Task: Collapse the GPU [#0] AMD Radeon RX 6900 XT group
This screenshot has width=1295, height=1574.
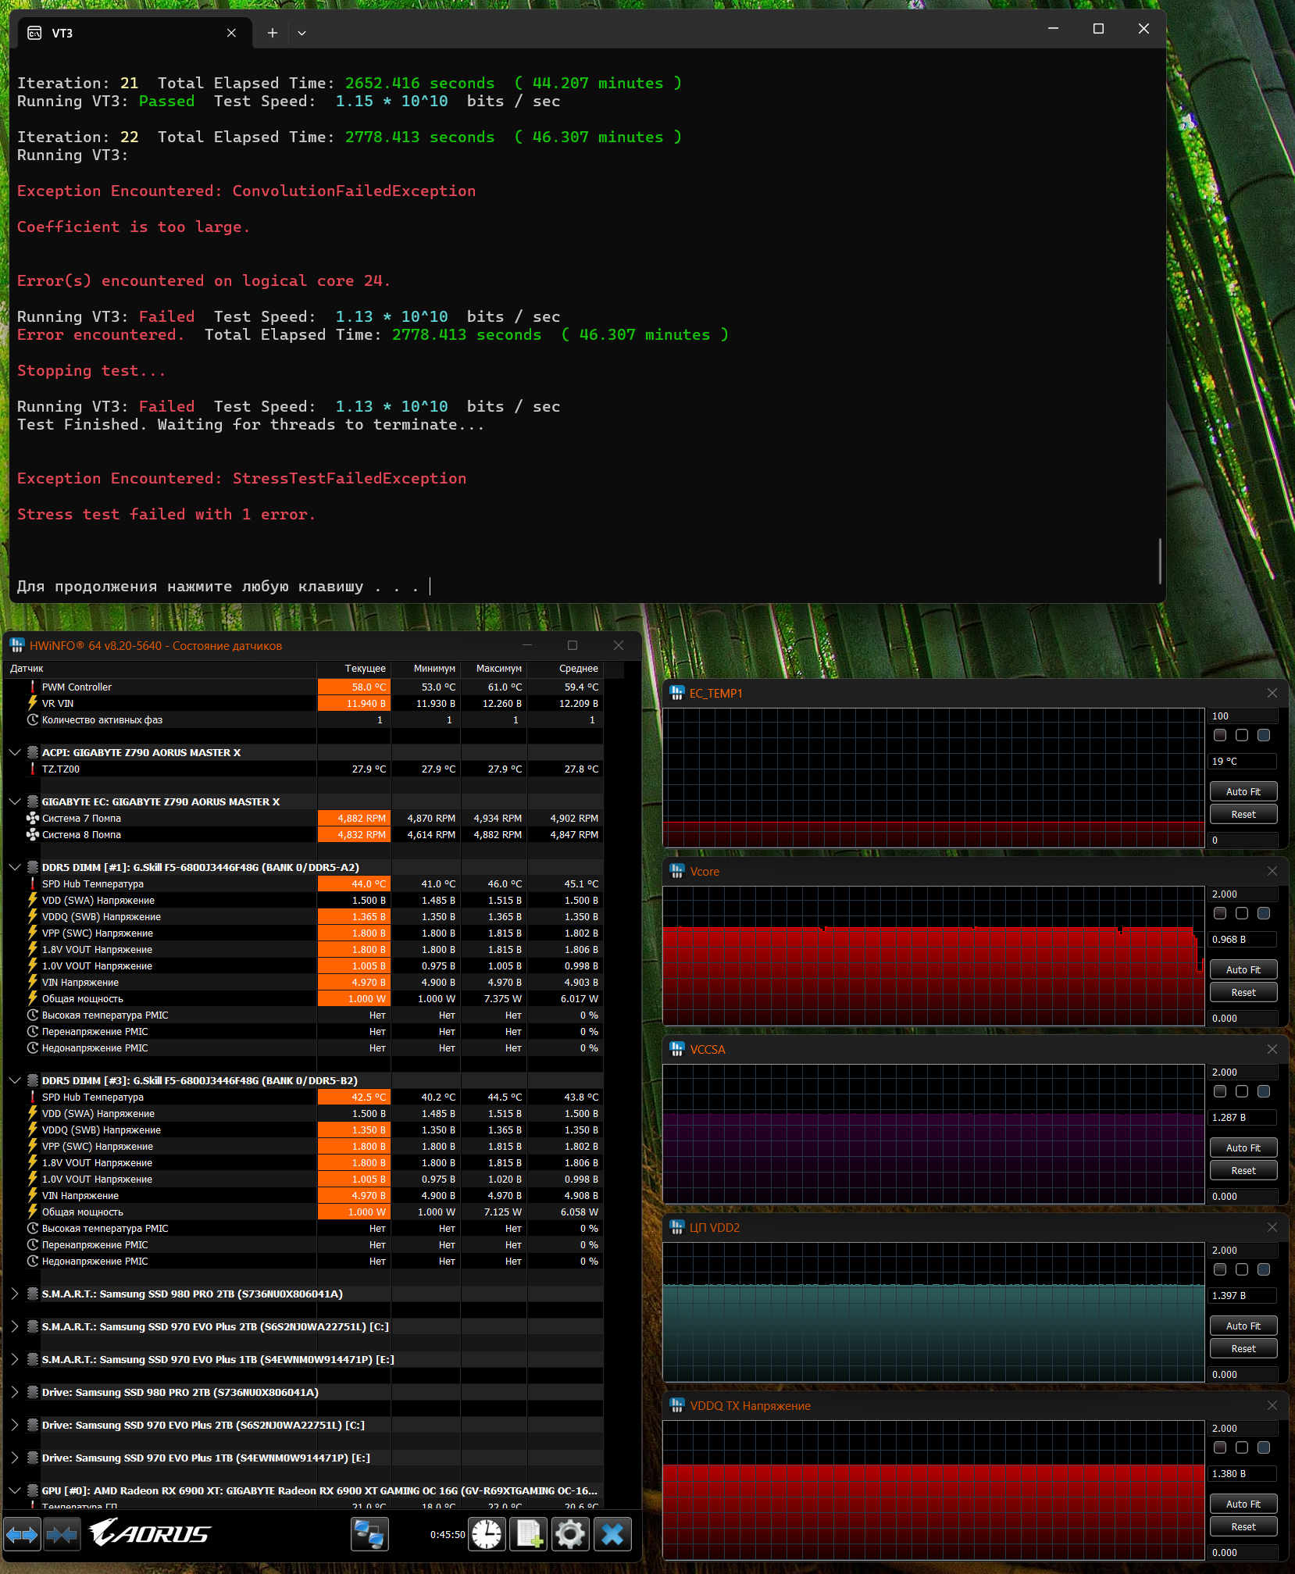Action: tap(15, 1491)
